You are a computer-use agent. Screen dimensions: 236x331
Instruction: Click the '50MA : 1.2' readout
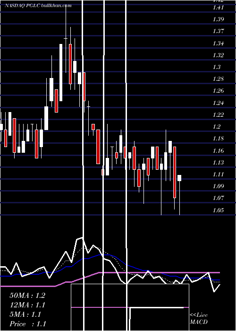(27, 296)
